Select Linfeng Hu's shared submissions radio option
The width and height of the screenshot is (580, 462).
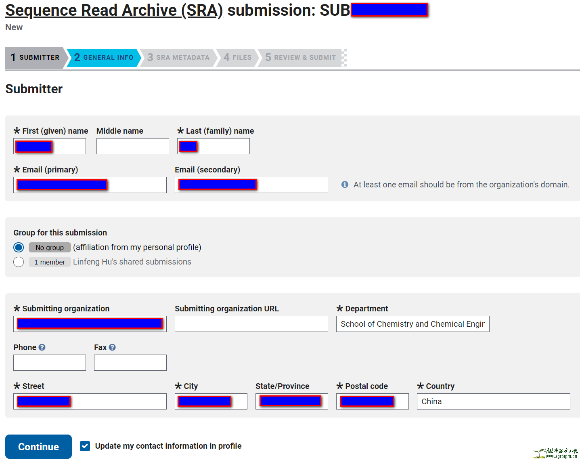(19, 262)
